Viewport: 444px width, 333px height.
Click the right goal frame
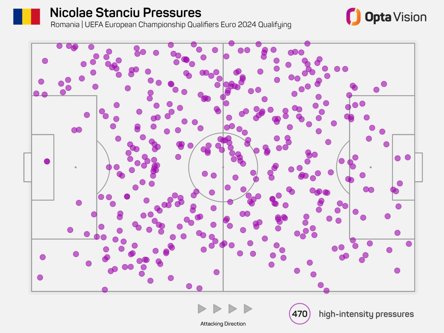(418, 167)
